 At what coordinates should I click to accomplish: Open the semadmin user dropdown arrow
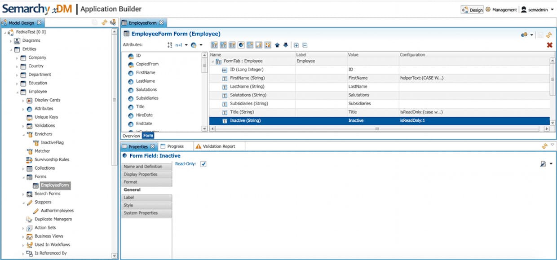pyautogui.click(x=551, y=10)
